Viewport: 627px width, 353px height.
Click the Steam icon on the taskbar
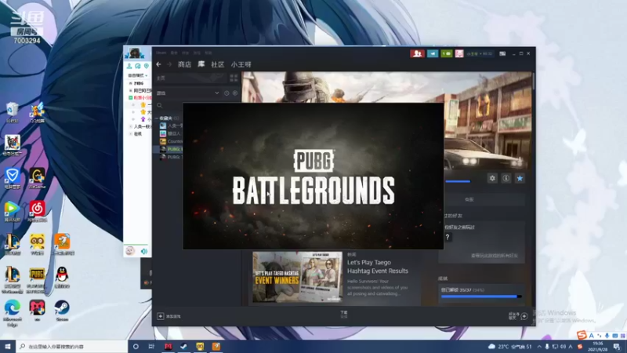tap(183, 346)
